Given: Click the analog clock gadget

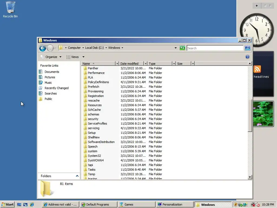Looking at the screenshot, I should point(257,30).
